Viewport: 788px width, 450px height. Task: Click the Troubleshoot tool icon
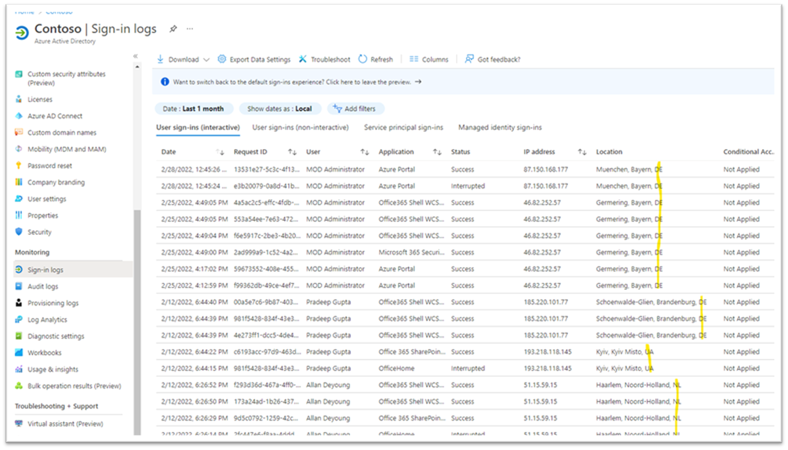click(x=303, y=60)
